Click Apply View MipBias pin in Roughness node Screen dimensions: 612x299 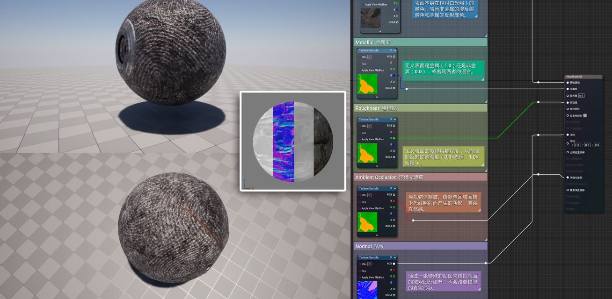click(x=359, y=139)
